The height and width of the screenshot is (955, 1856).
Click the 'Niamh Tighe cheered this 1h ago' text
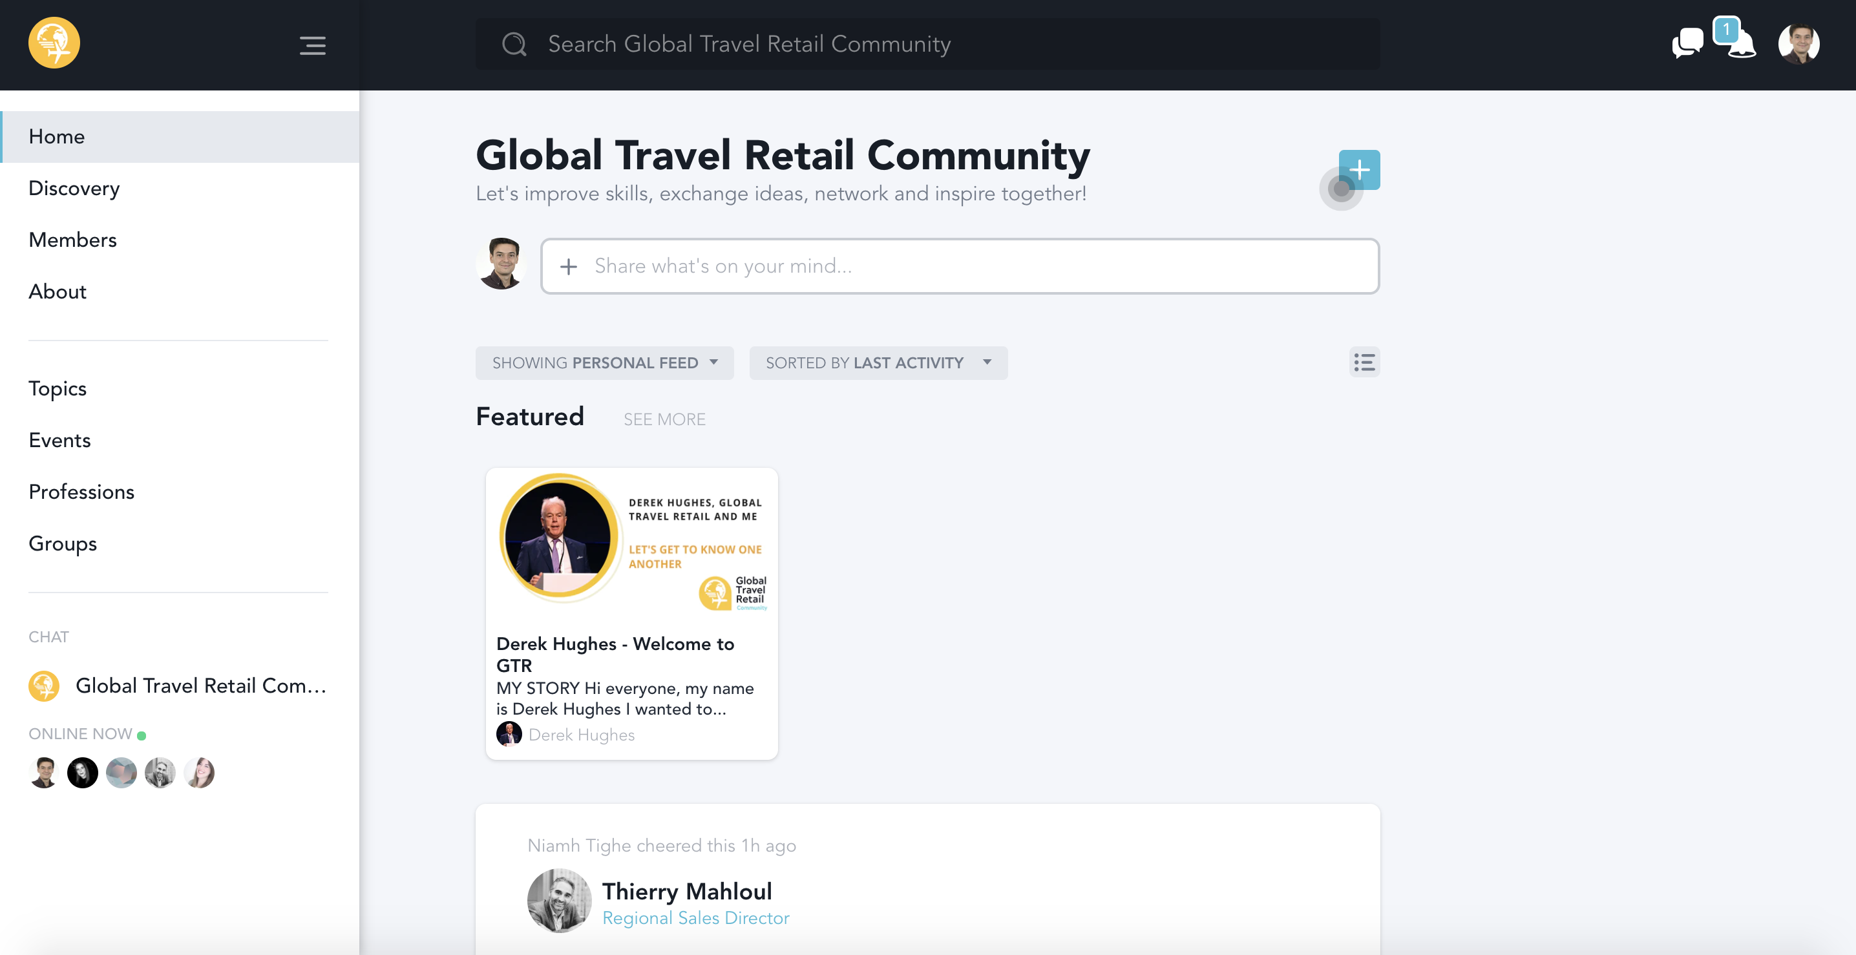661,846
